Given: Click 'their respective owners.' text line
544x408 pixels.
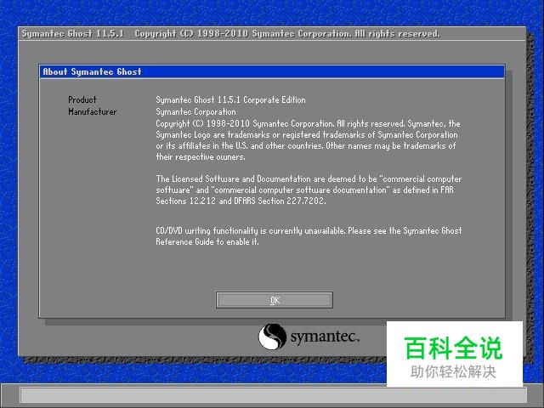Looking at the screenshot, I should tap(201, 156).
